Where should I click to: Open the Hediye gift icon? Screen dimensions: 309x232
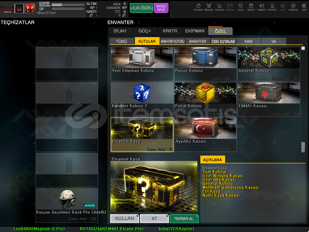click(x=251, y=7)
